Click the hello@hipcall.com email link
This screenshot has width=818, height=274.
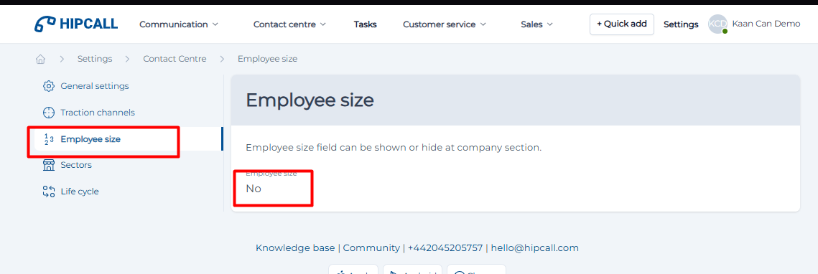click(535, 248)
